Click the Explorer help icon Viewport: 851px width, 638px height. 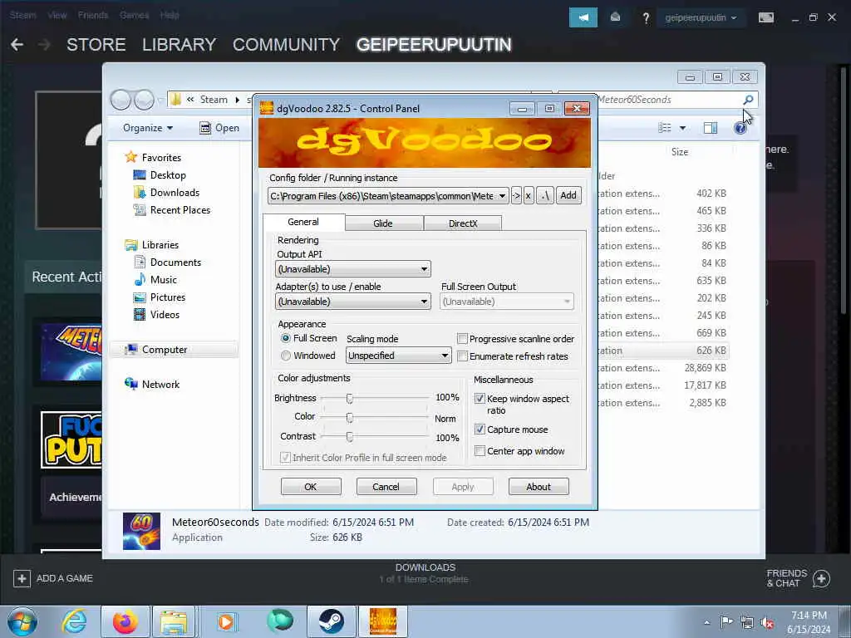pos(740,128)
